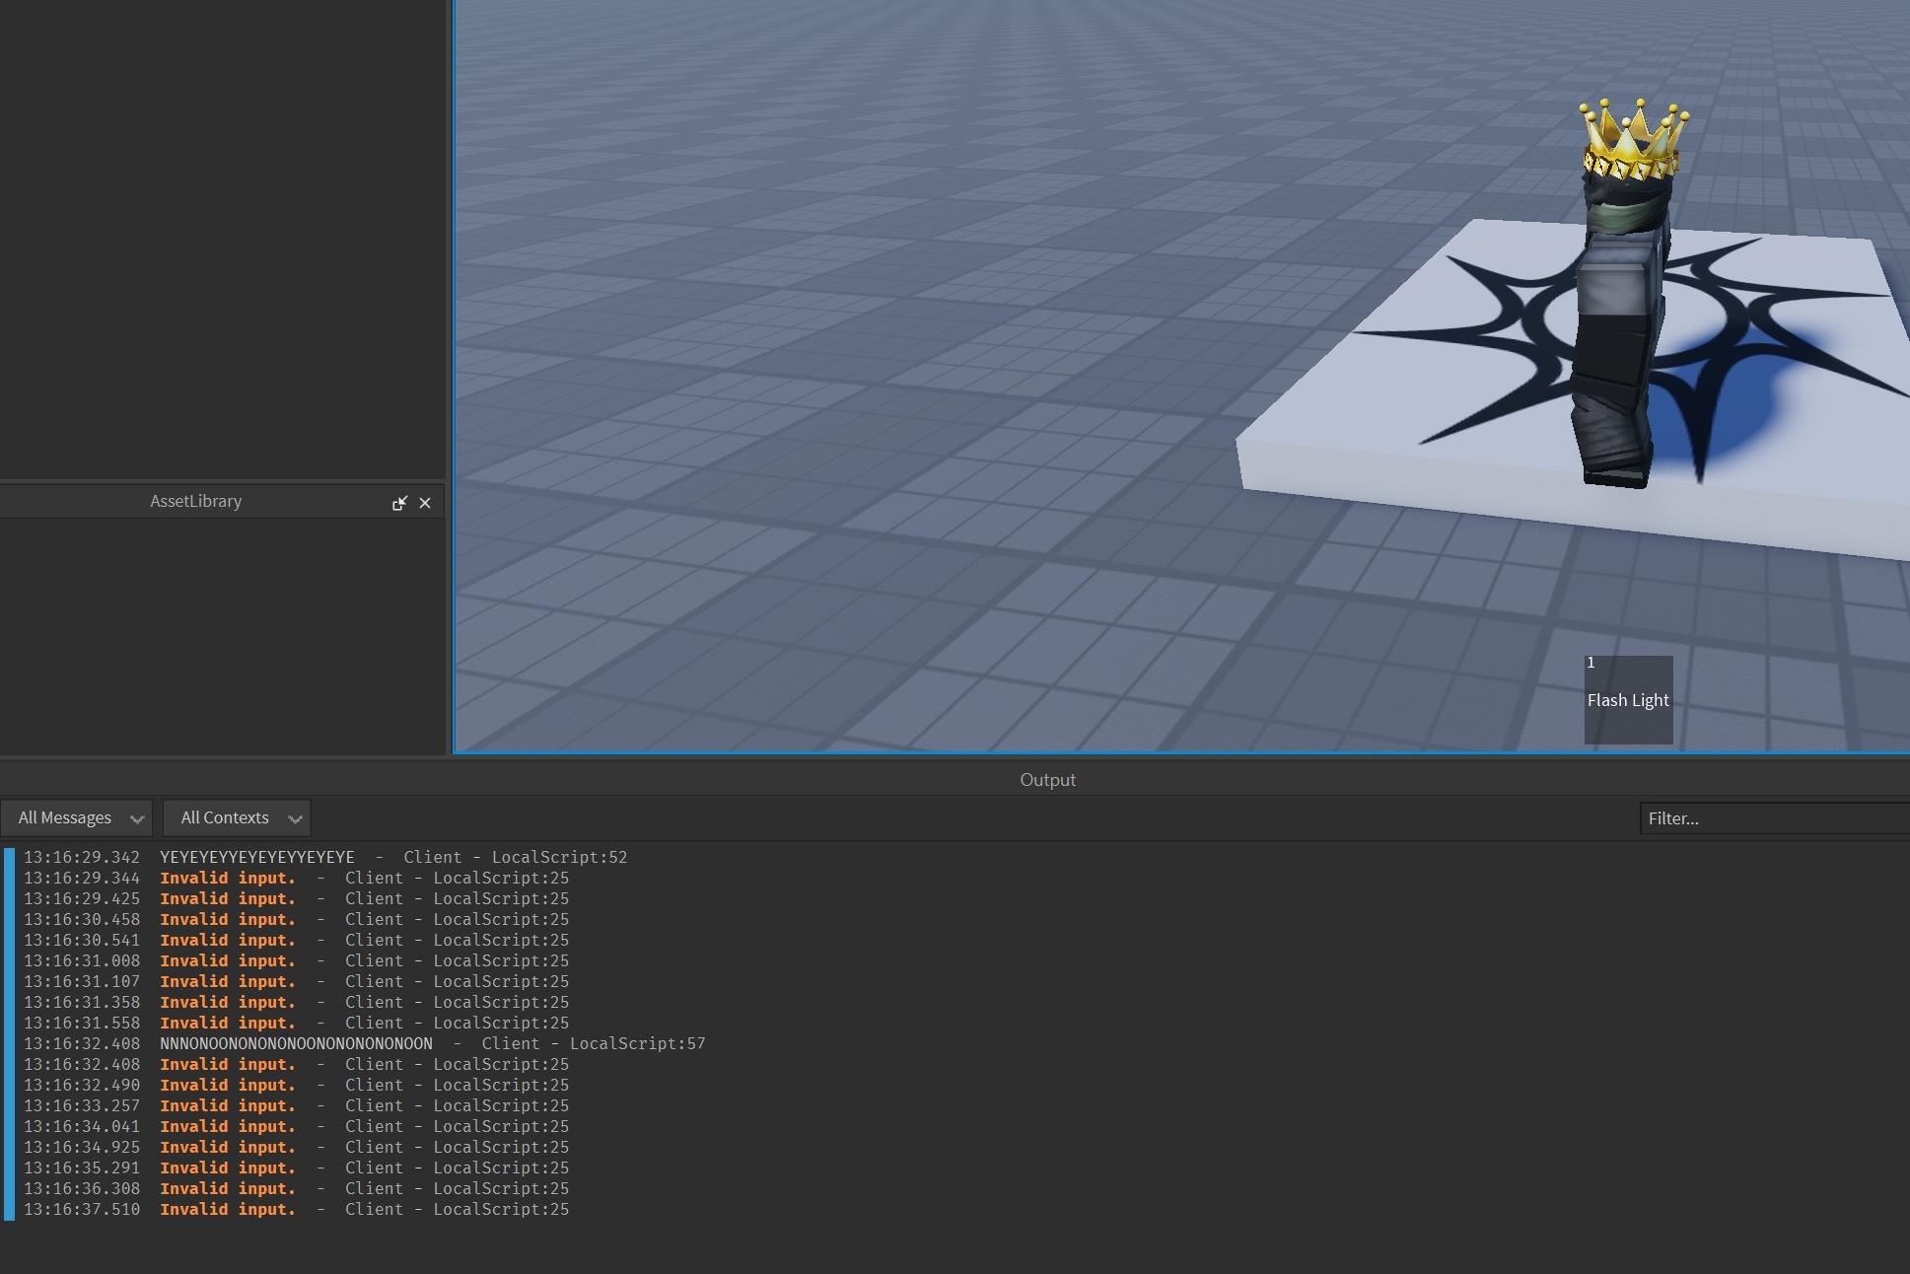The image size is (1910, 1274).
Task: Equip the Flash Light hotbar slot
Action: (x=1628, y=699)
